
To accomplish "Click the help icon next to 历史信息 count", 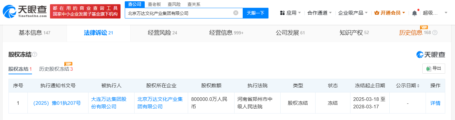I will (435, 33).
